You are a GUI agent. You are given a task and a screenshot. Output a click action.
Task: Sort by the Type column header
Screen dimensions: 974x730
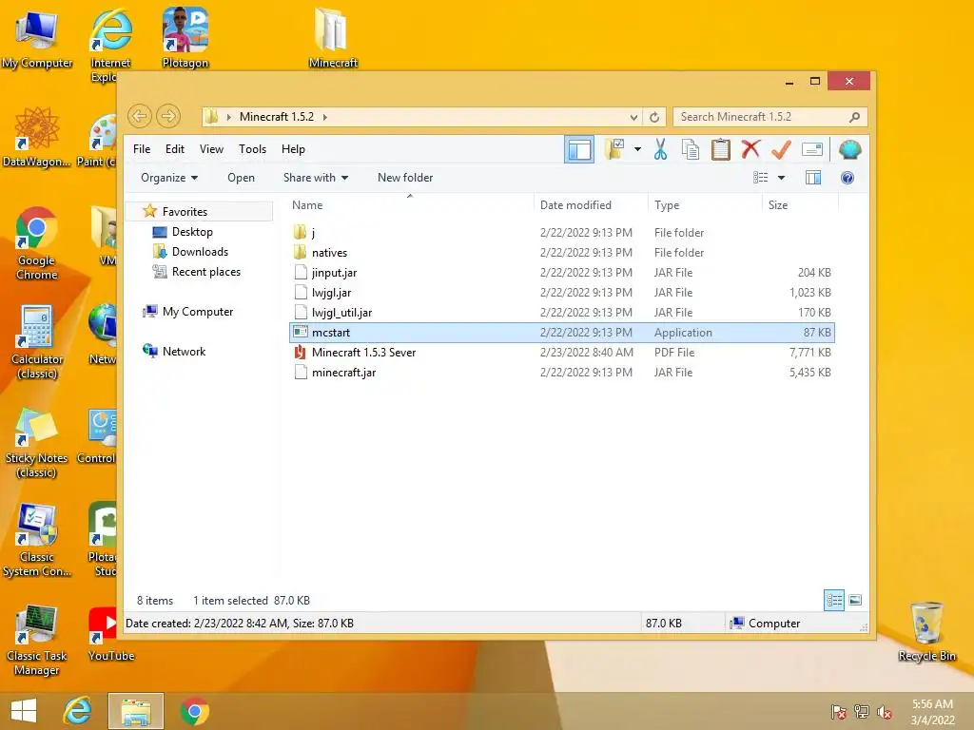point(705,205)
